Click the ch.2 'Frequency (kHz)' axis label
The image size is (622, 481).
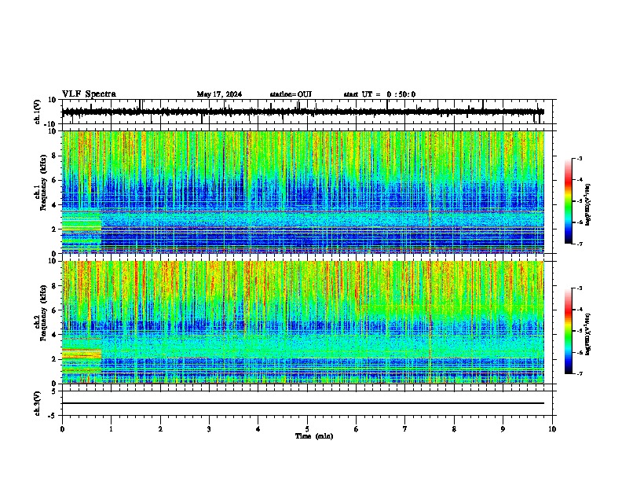click(x=44, y=313)
